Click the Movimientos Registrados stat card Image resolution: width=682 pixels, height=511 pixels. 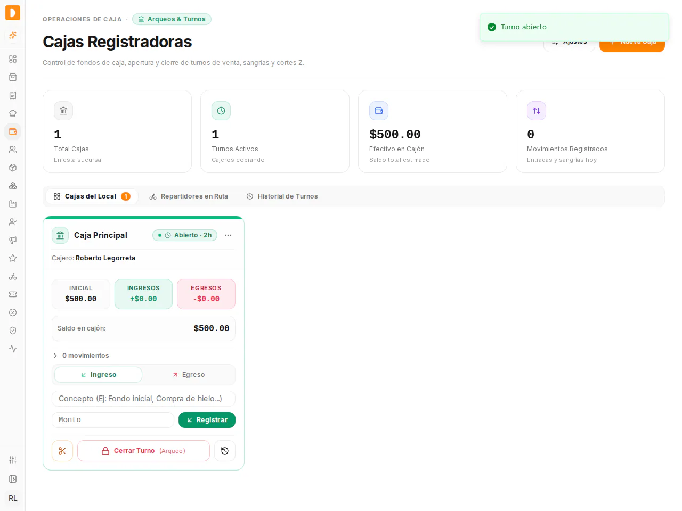[590, 131]
